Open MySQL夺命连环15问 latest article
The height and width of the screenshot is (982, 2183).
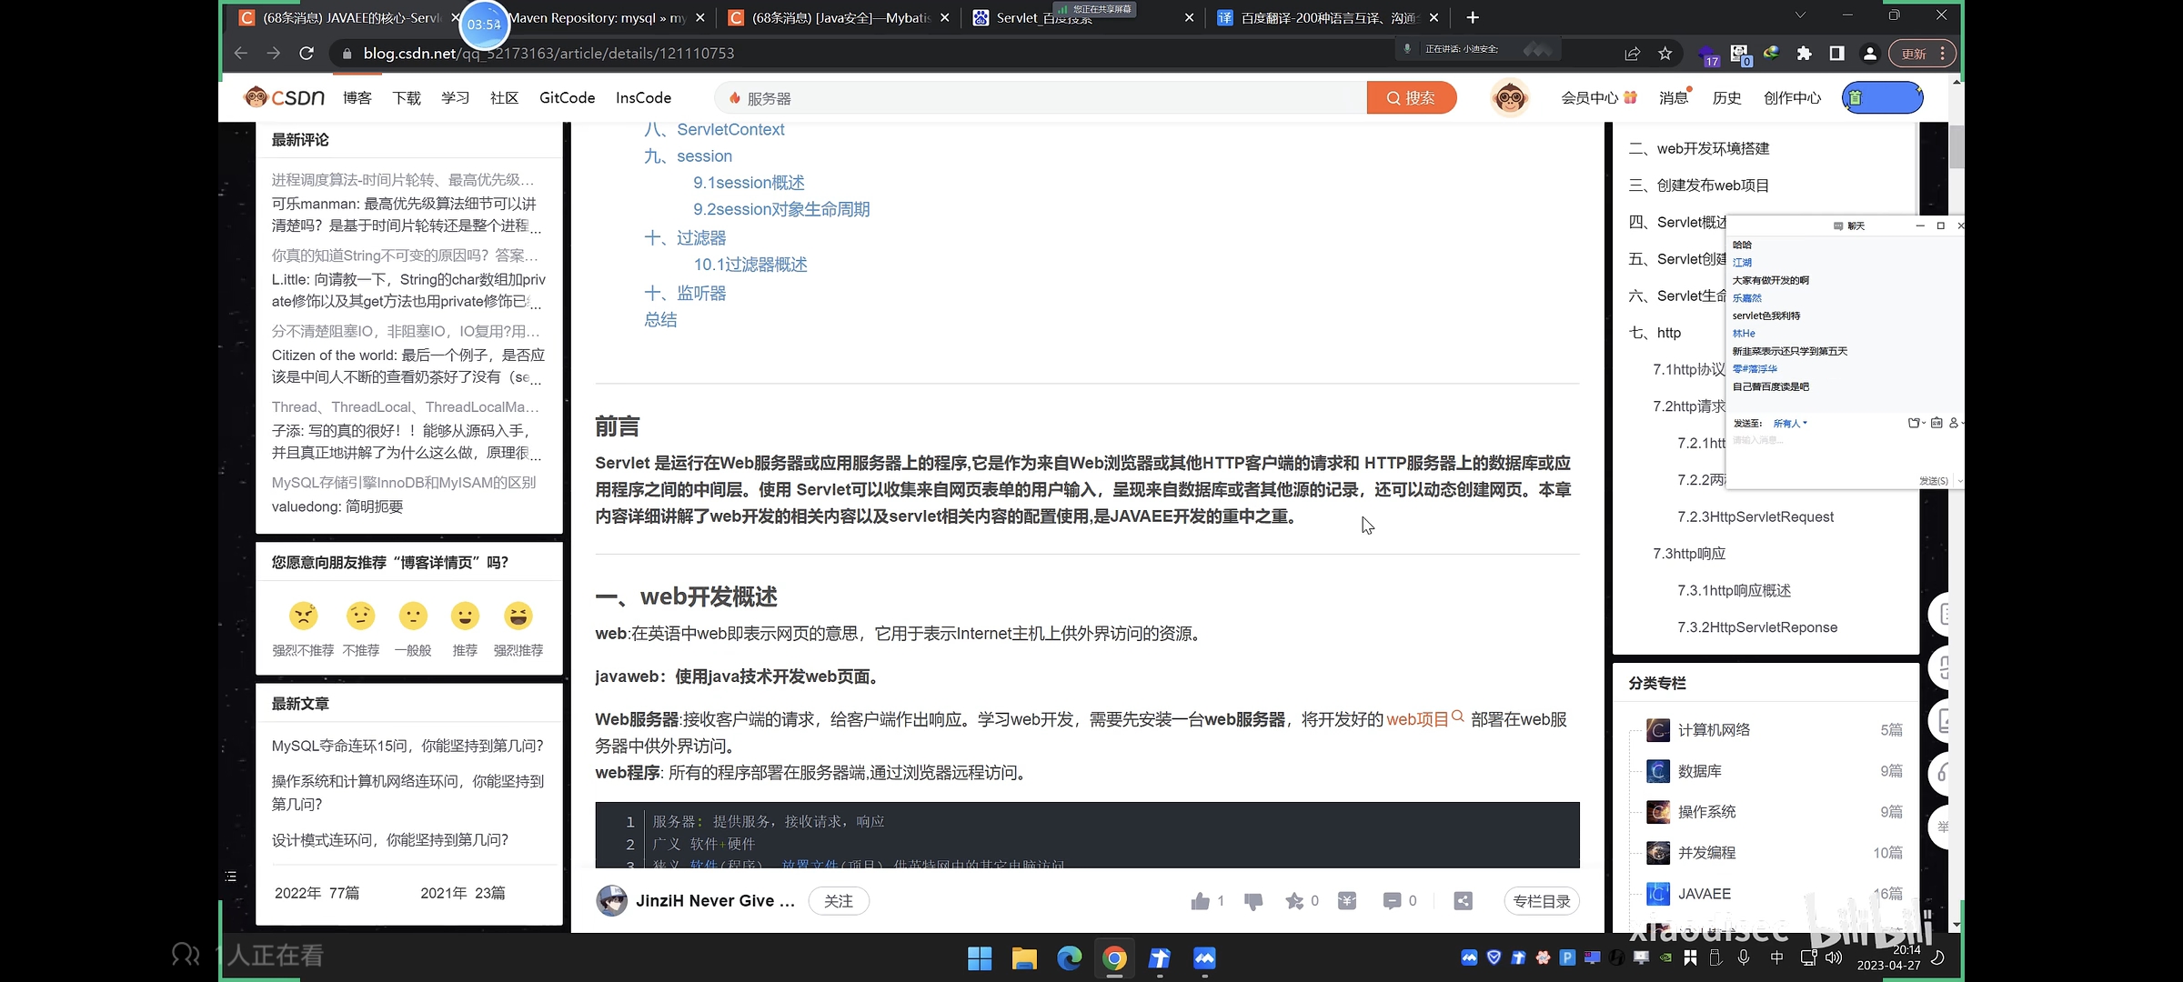(407, 746)
